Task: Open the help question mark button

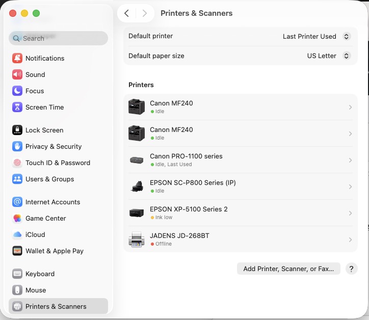Action: click(x=351, y=269)
